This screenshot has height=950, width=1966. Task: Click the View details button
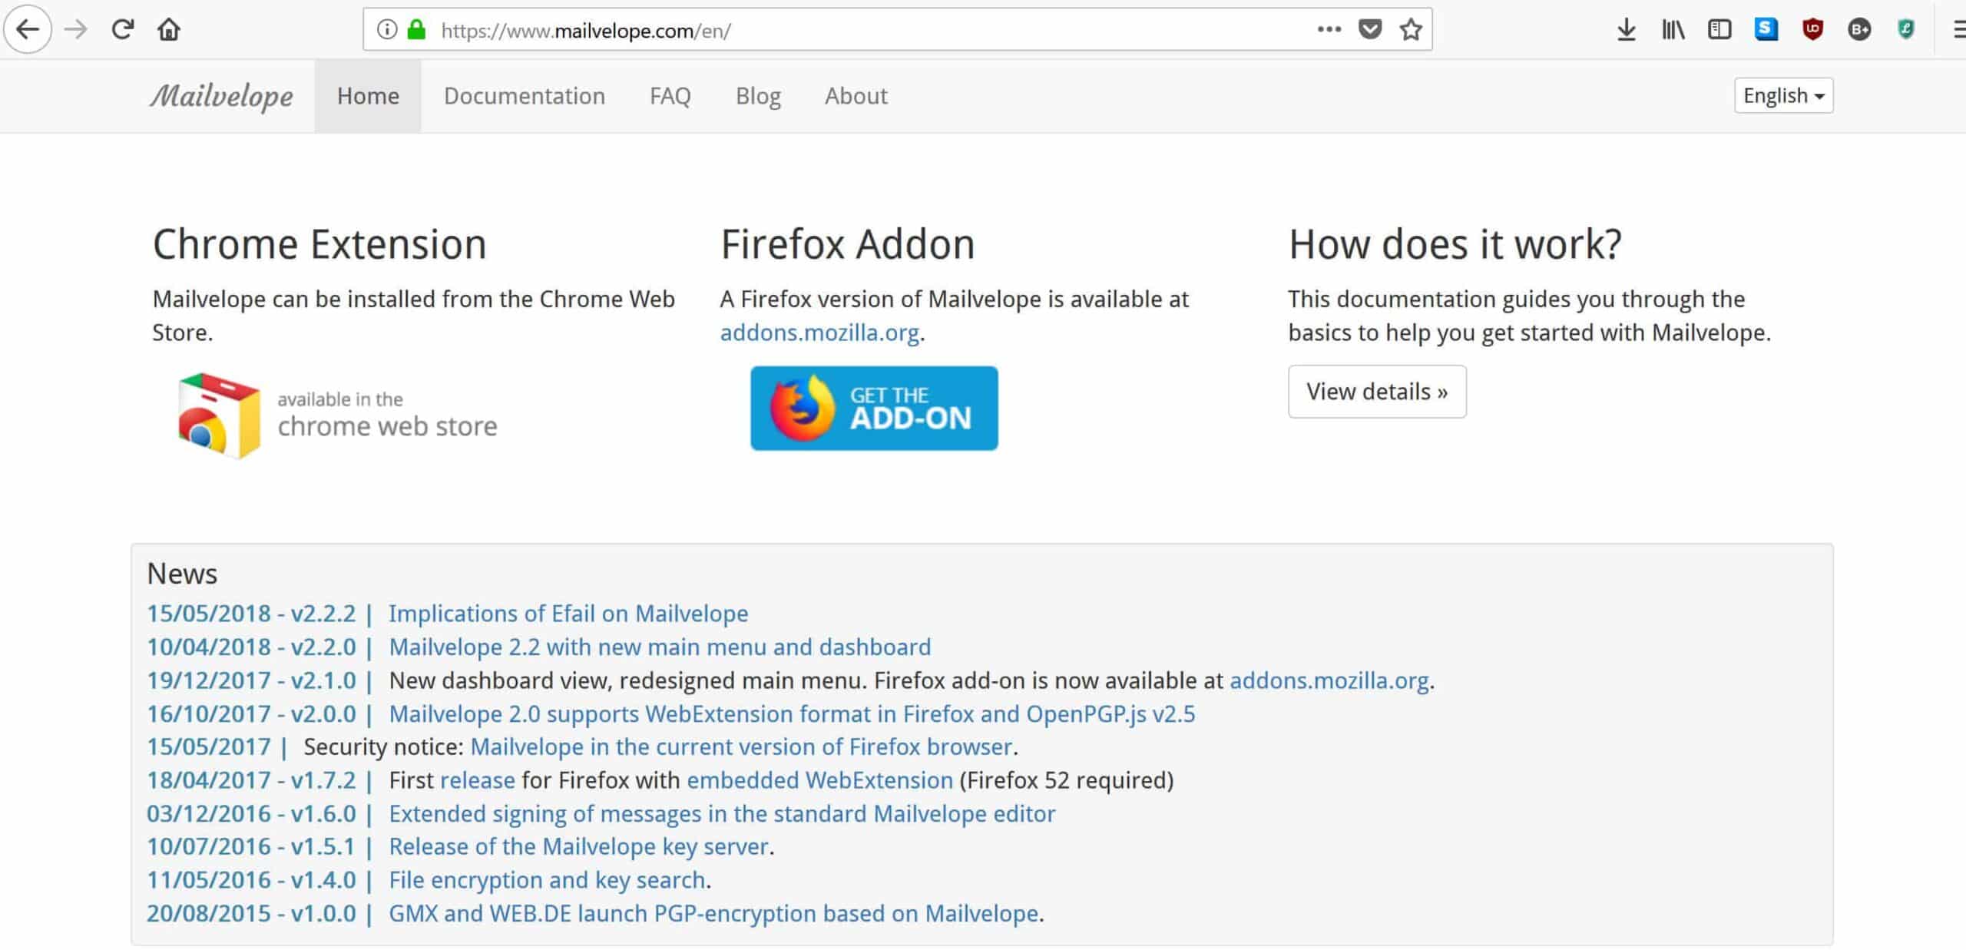pyautogui.click(x=1377, y=392)
